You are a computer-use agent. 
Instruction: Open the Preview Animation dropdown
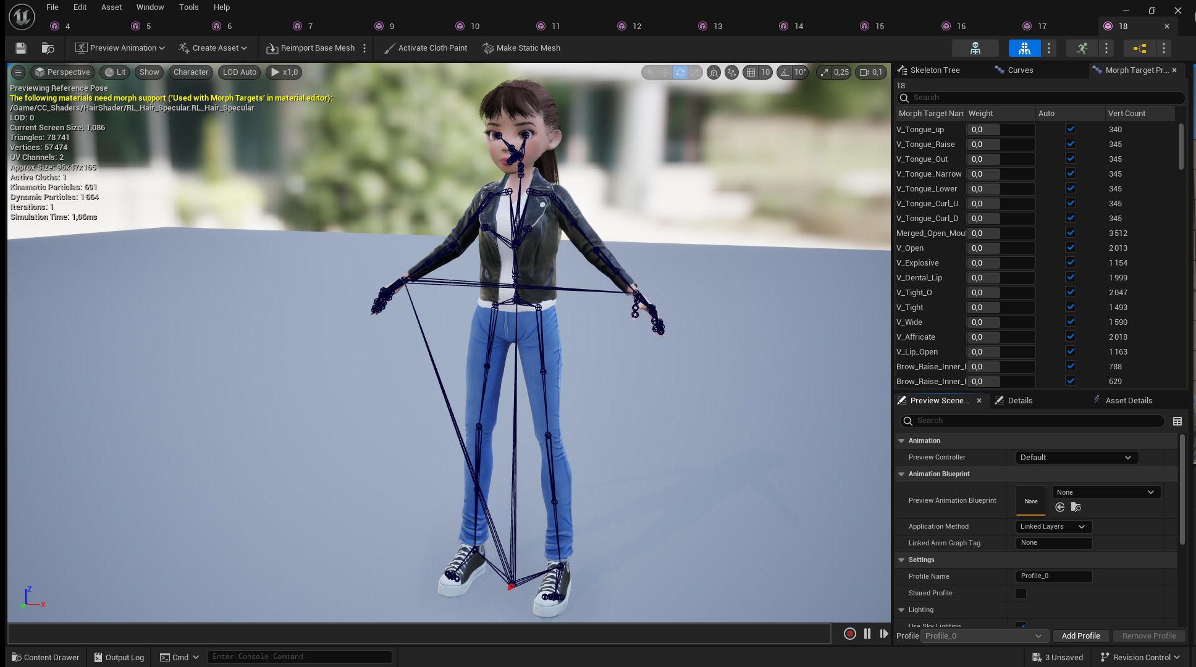click(120, 48)
